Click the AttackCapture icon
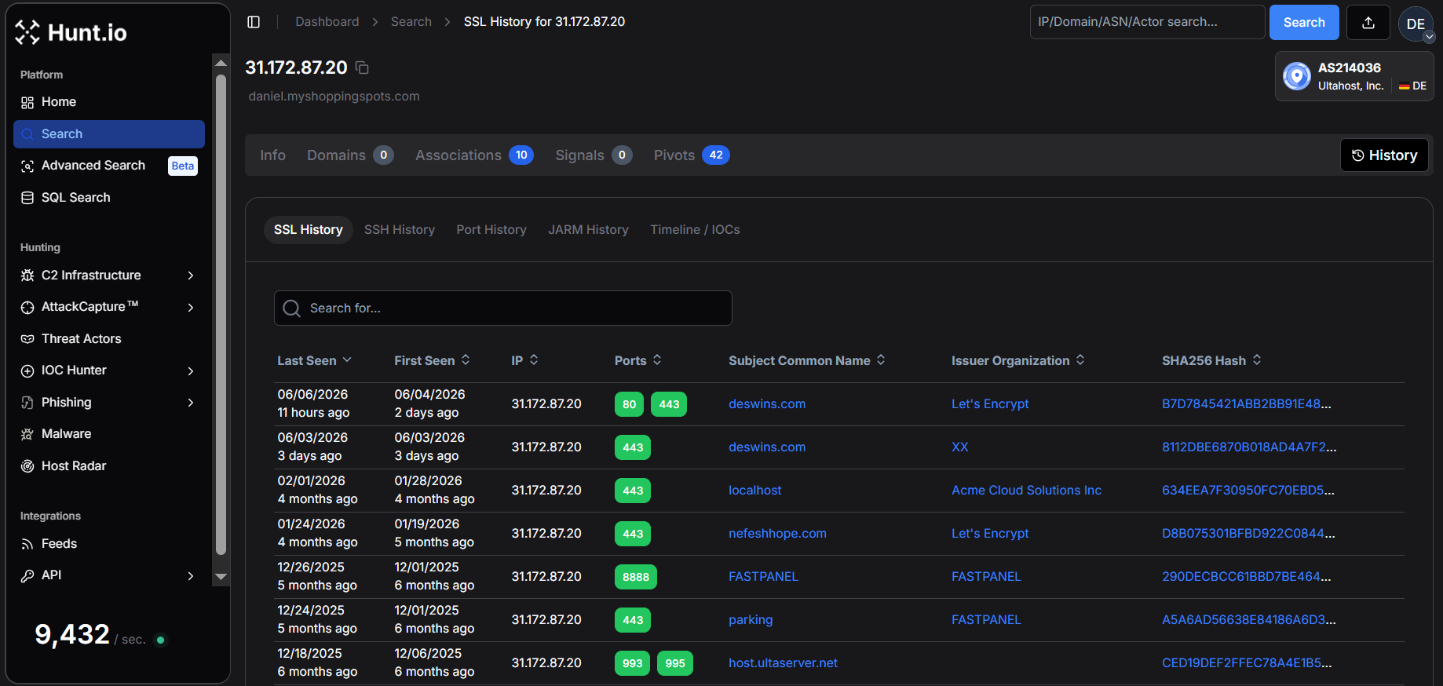 pyautogui.click(x=27, y=308)
